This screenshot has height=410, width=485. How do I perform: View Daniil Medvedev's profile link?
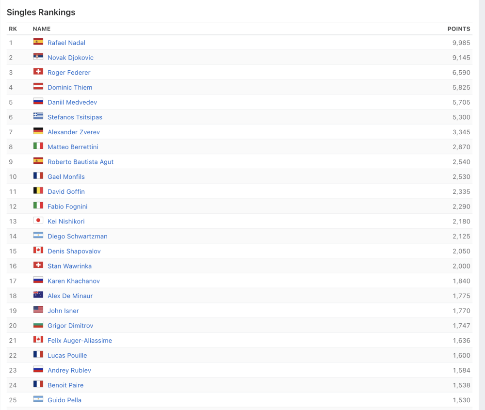[72, 102]
